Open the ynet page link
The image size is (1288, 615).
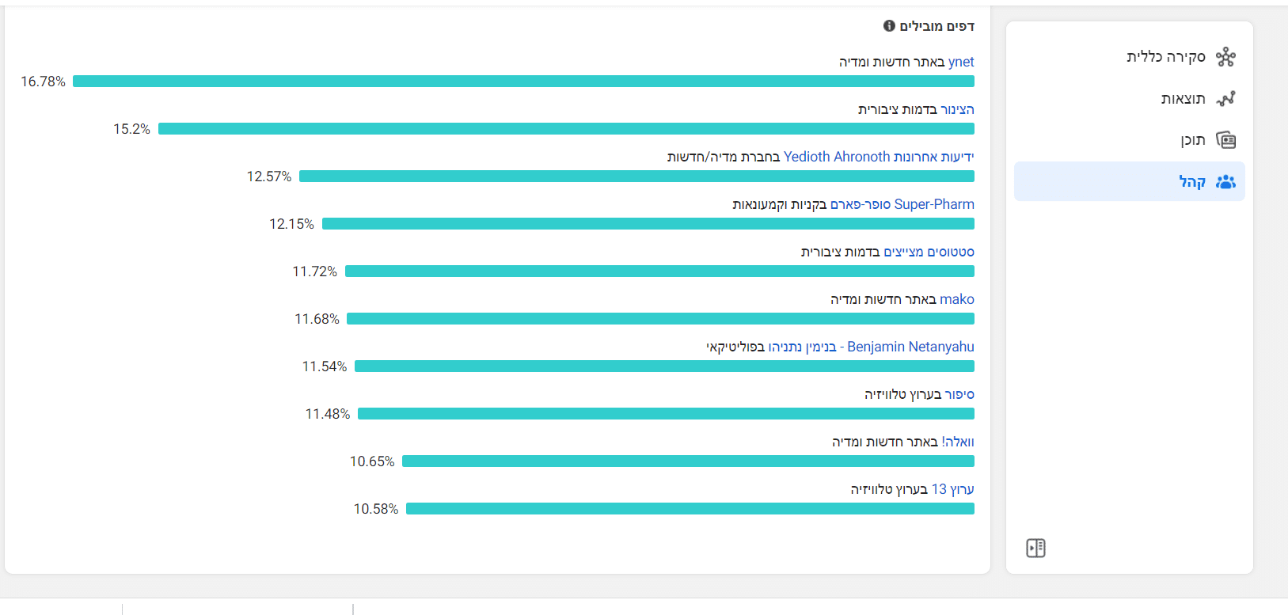[961, 62]
